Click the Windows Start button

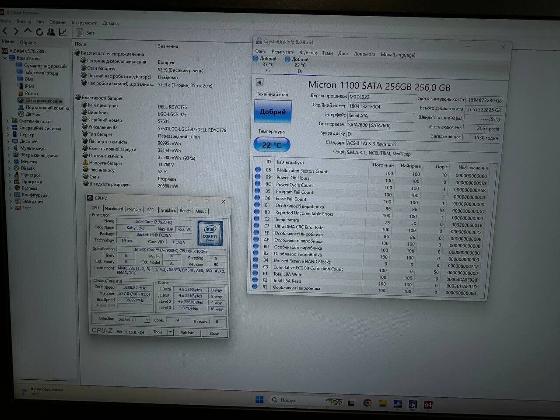[259, 399]
